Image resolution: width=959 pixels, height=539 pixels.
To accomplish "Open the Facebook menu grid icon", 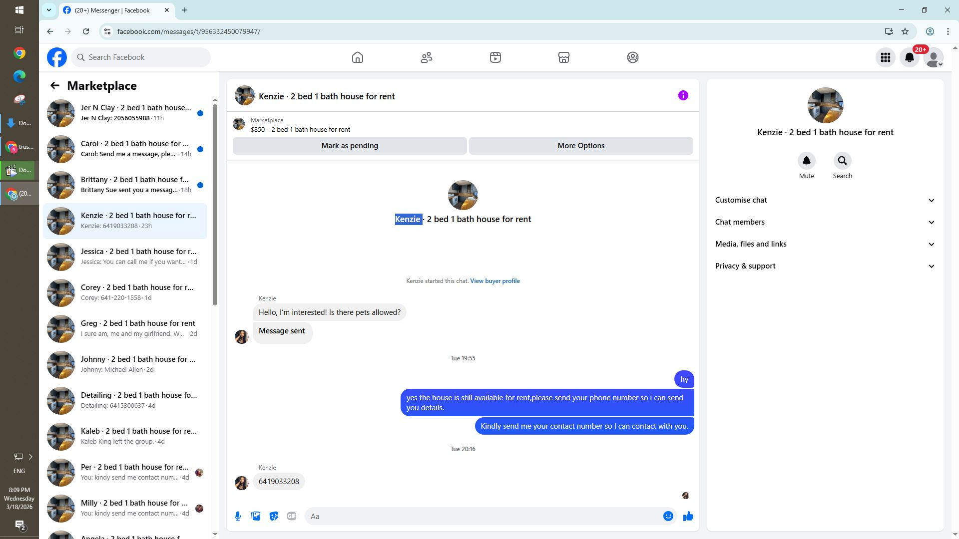I will [x=885, y=57].
